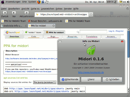Open the Gehe zu menu
Image resolution: width=130 pixels, height=97 pixels.
(x=35, y=9)
